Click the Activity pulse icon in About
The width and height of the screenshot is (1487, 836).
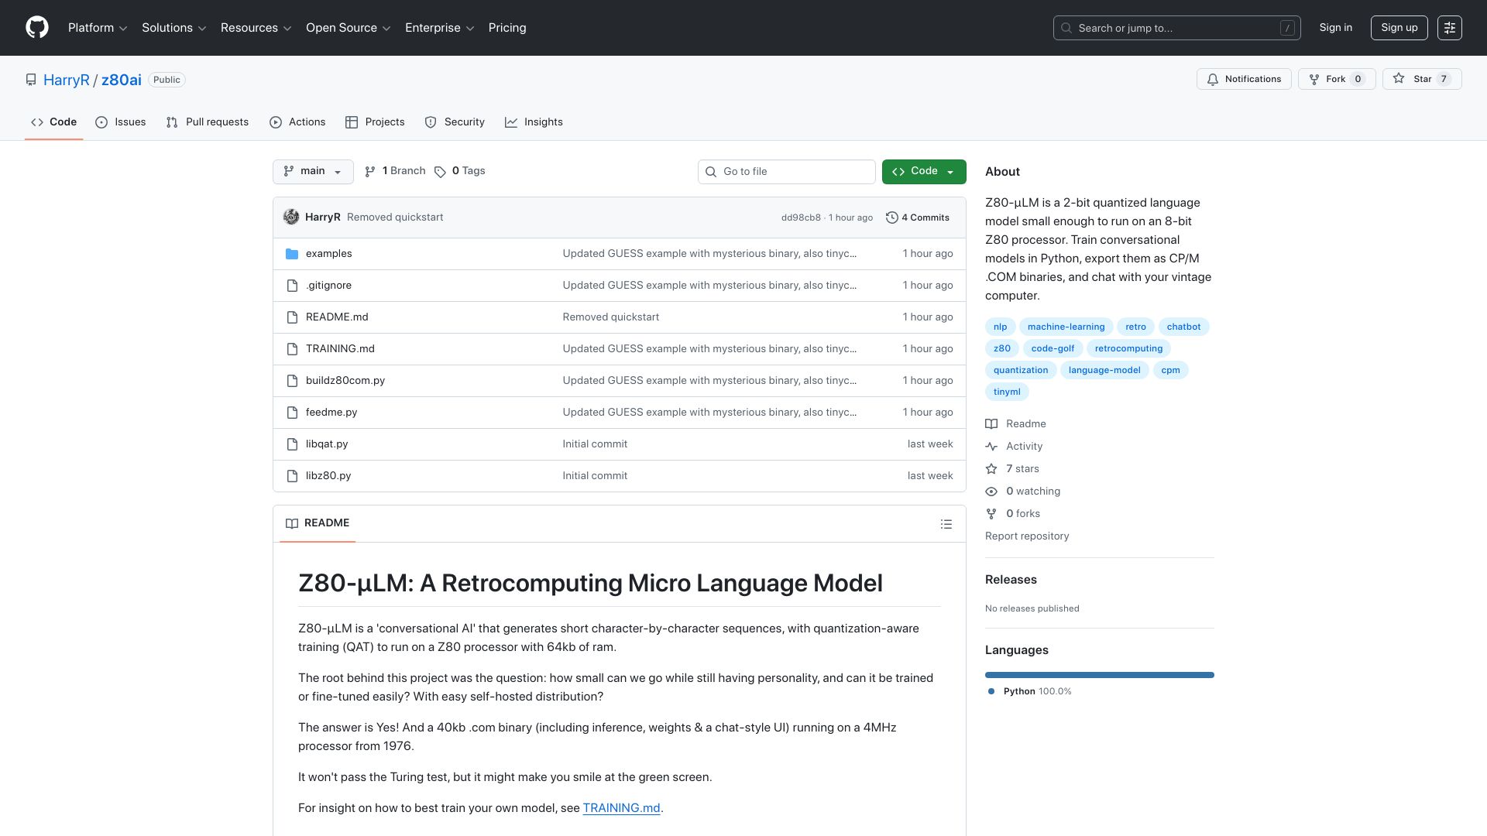(x=991, y=447)
